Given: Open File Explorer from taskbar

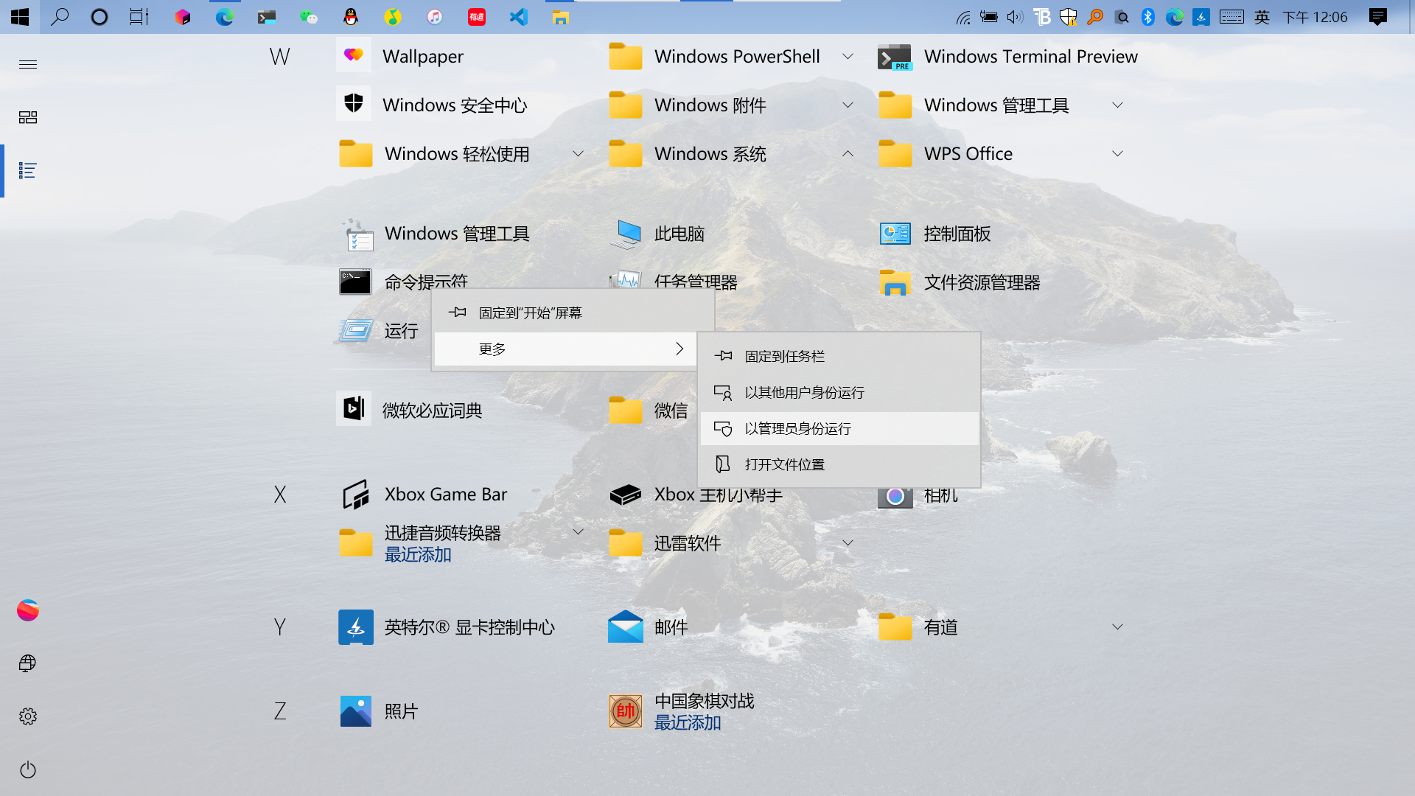Looking at the screenshot, I should pyautogui.click(x=561, y=17).
